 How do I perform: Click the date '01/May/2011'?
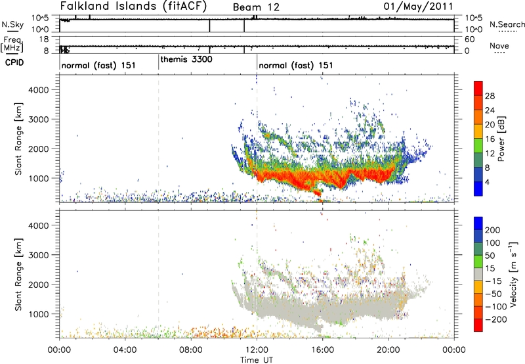point(418,7)
